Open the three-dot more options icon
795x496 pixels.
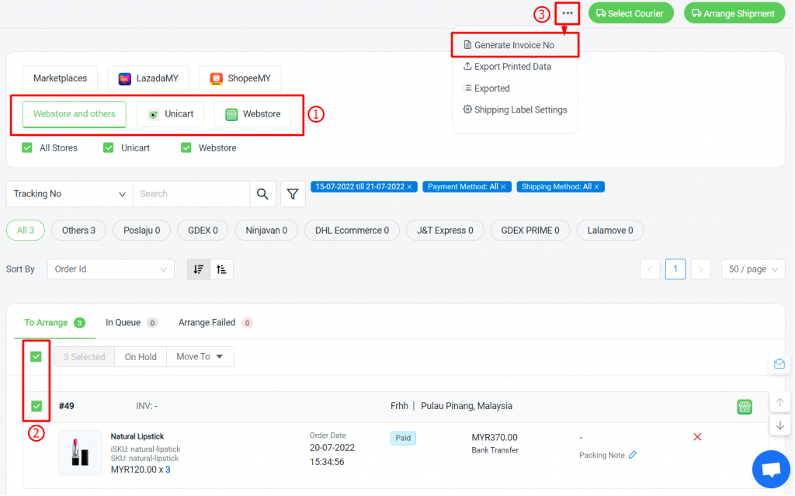click(x=567, y=12)
